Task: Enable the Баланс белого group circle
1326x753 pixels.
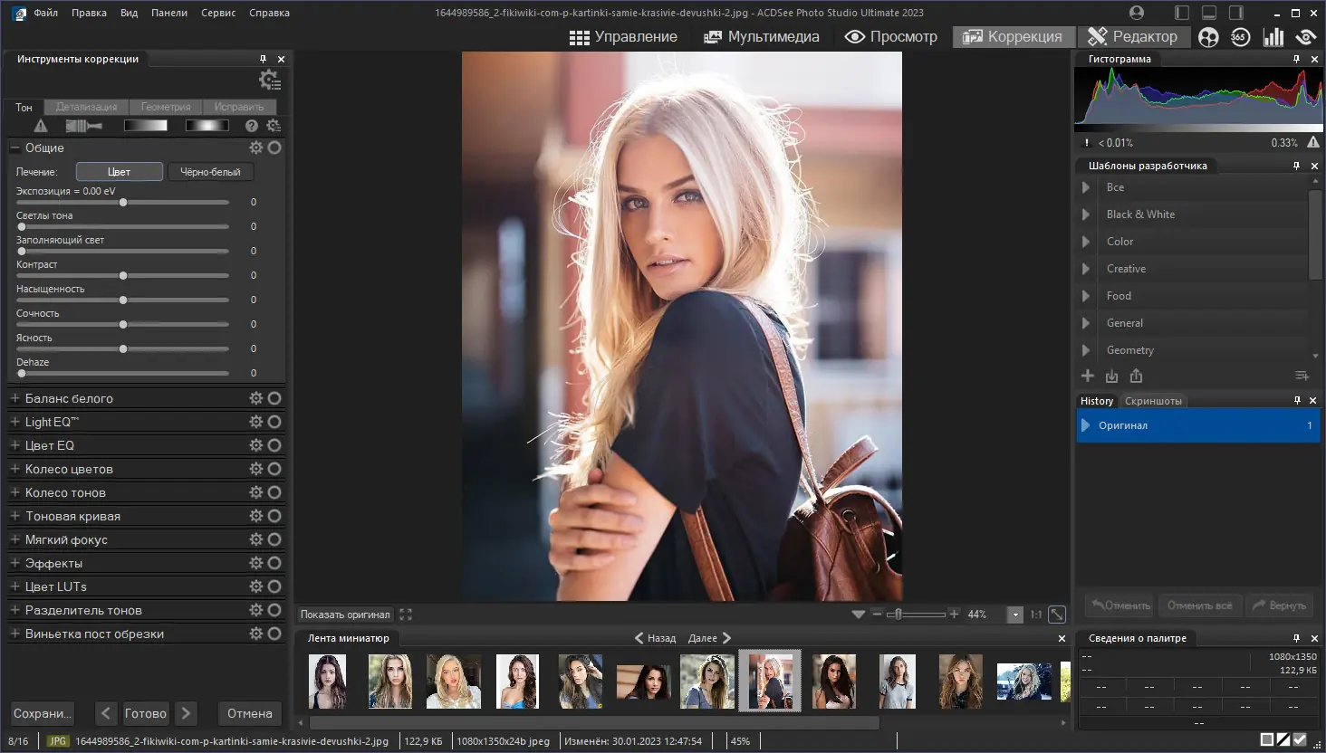Action: coord(274,398)
